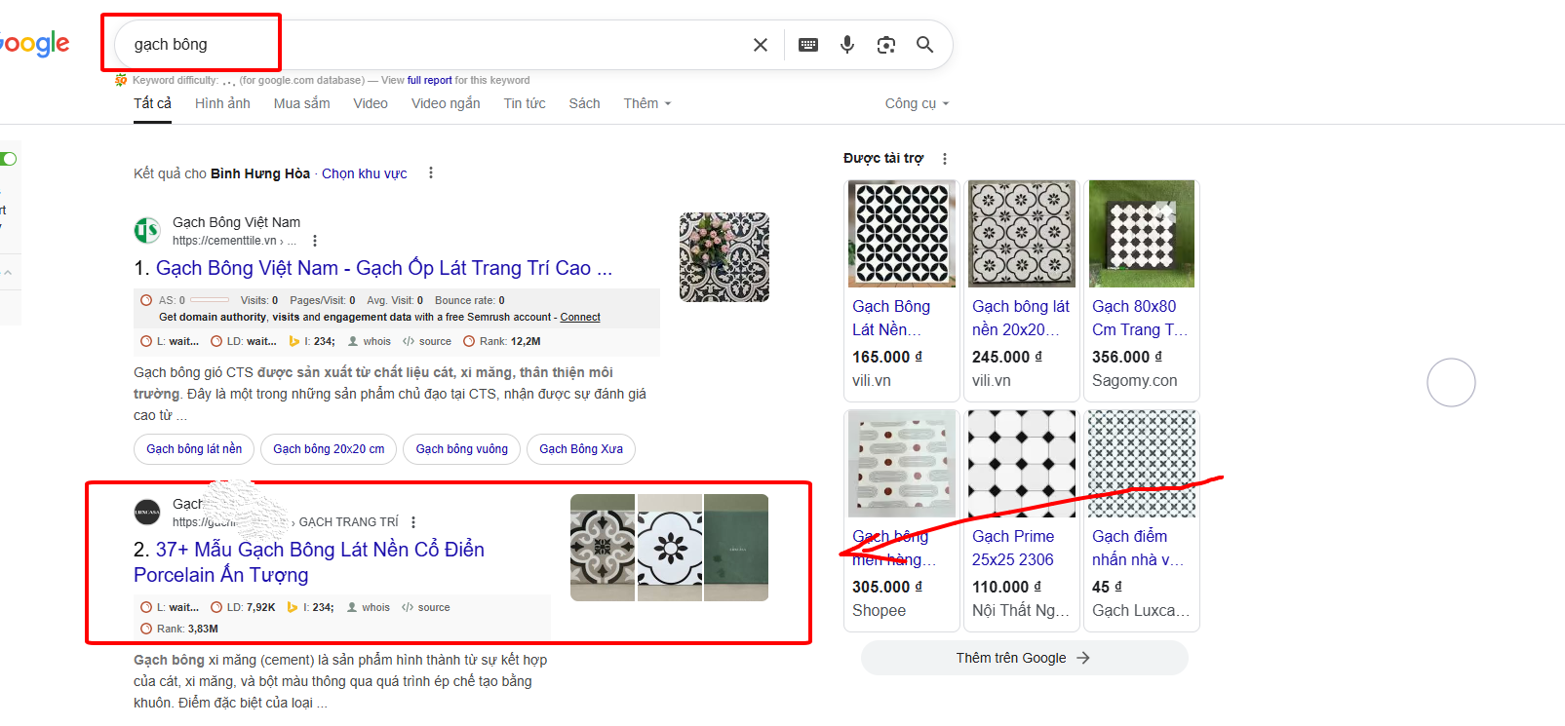Switch to the Hình ảnh tab
The height and width of the screenshot is (726, 1565).
click(x=222, y=103)
